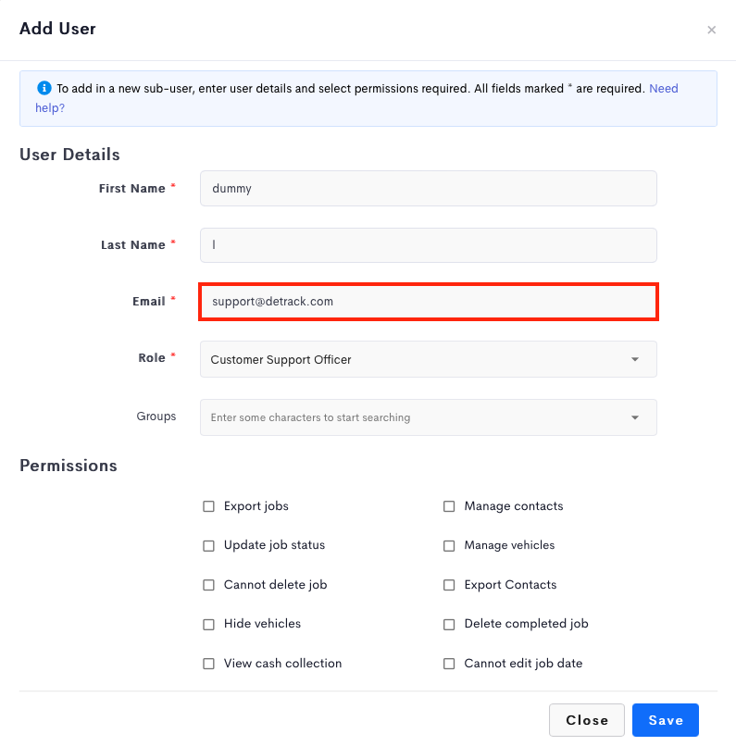Tick the Cannot delete job checkbox

coord(209,585)
